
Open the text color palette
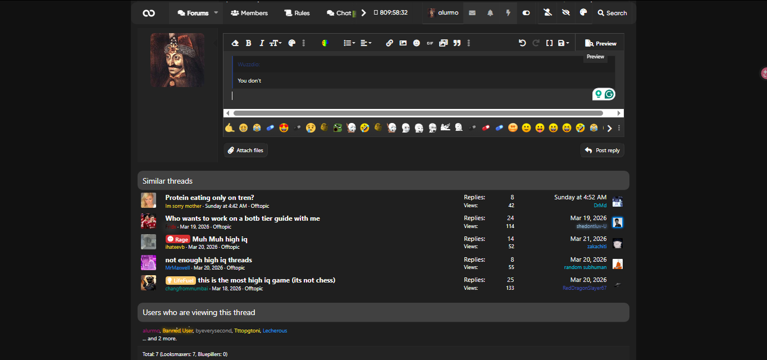tap(291, 43)
